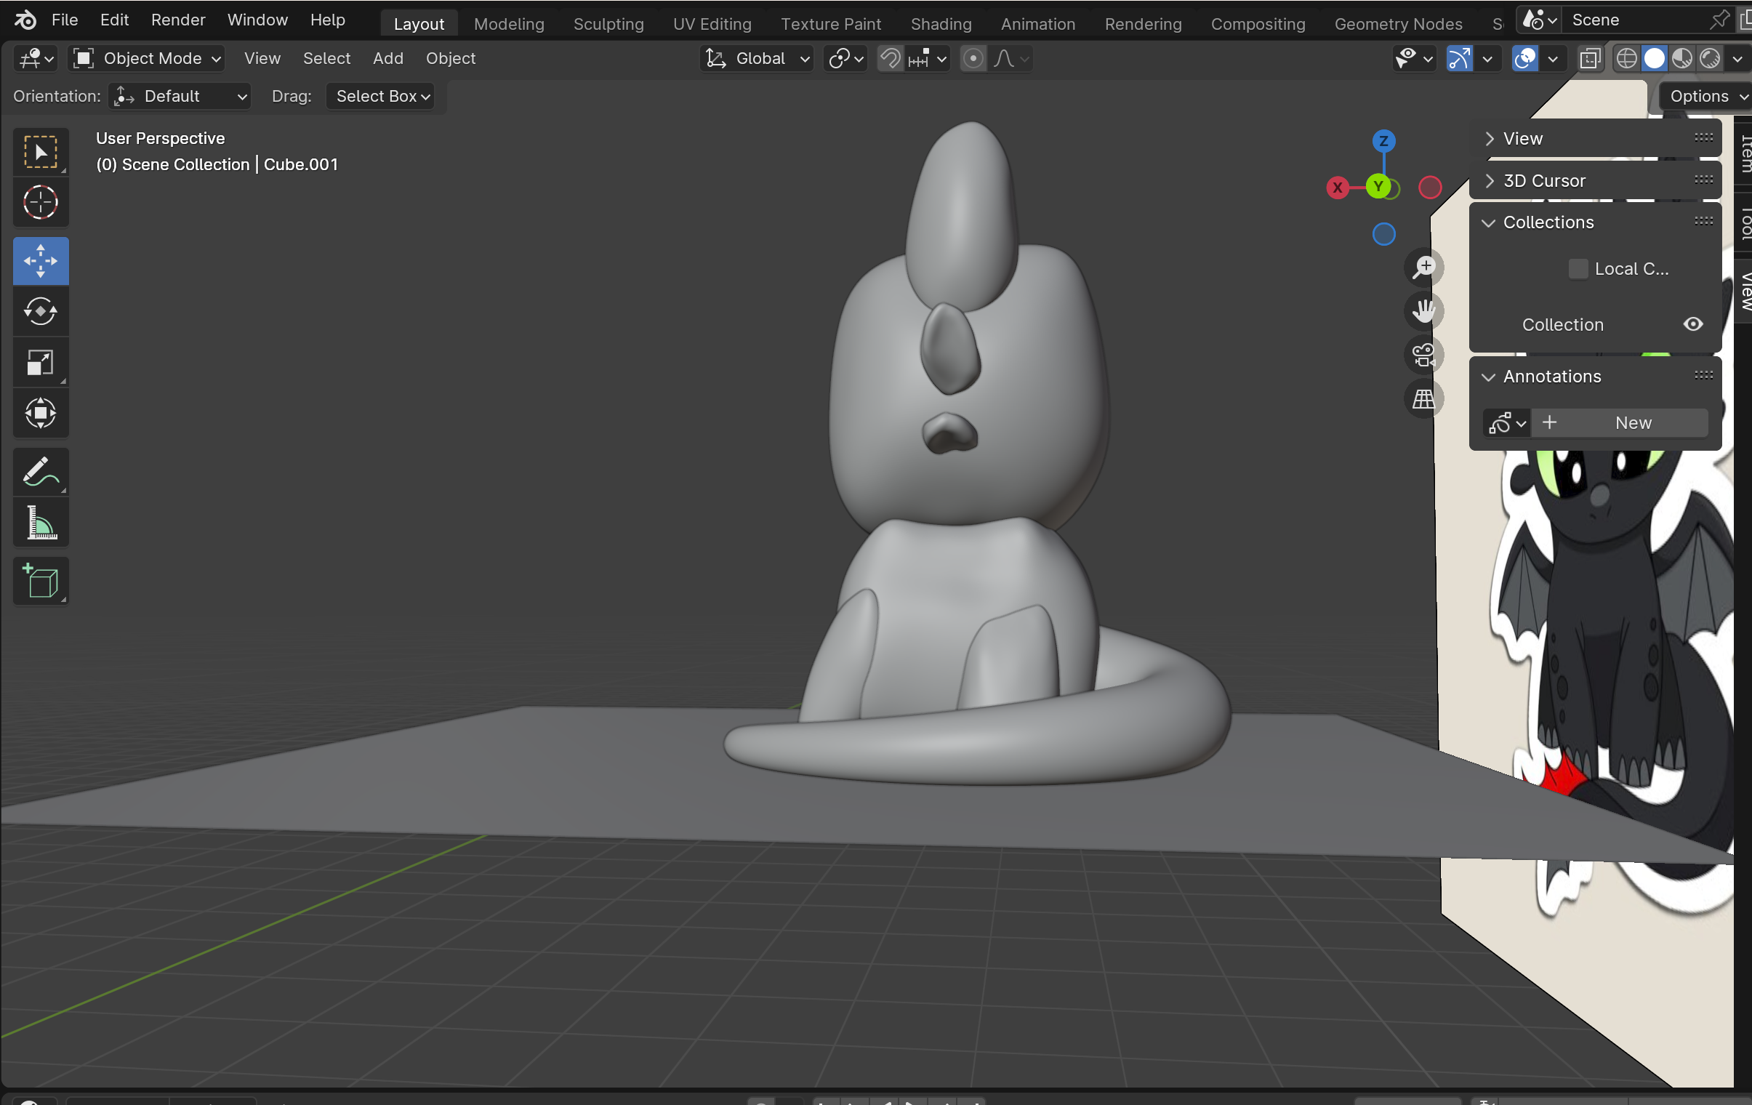Switch to the Modeling workspace tab
Screen dimensions: 1752x1105
tap(509, 24)
